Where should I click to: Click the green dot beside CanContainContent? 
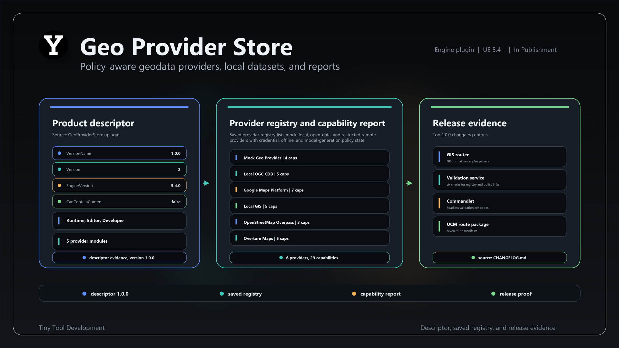[x=59, y=202]
